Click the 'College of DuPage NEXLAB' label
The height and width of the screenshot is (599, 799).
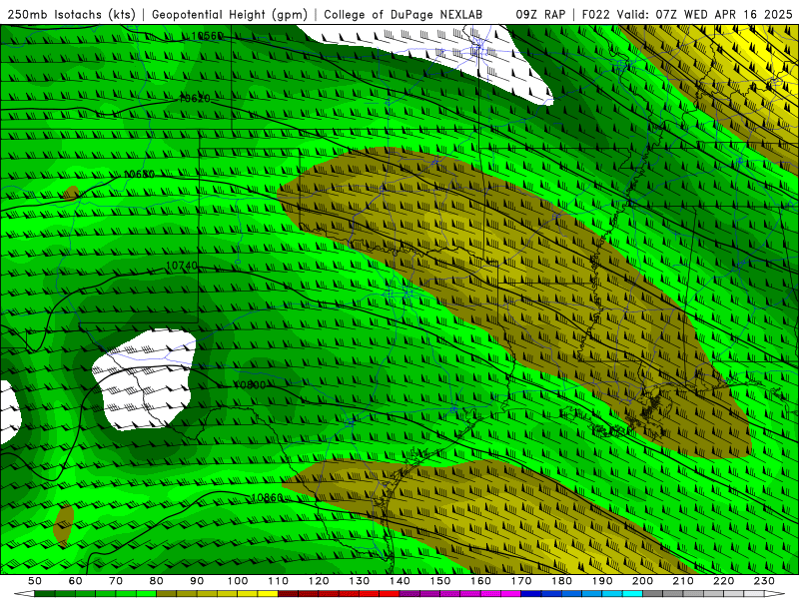(403, 14)
